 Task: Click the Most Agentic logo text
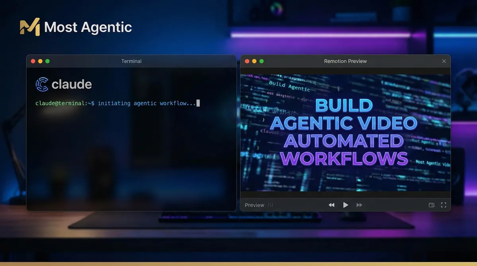click(x=88, y=27)
